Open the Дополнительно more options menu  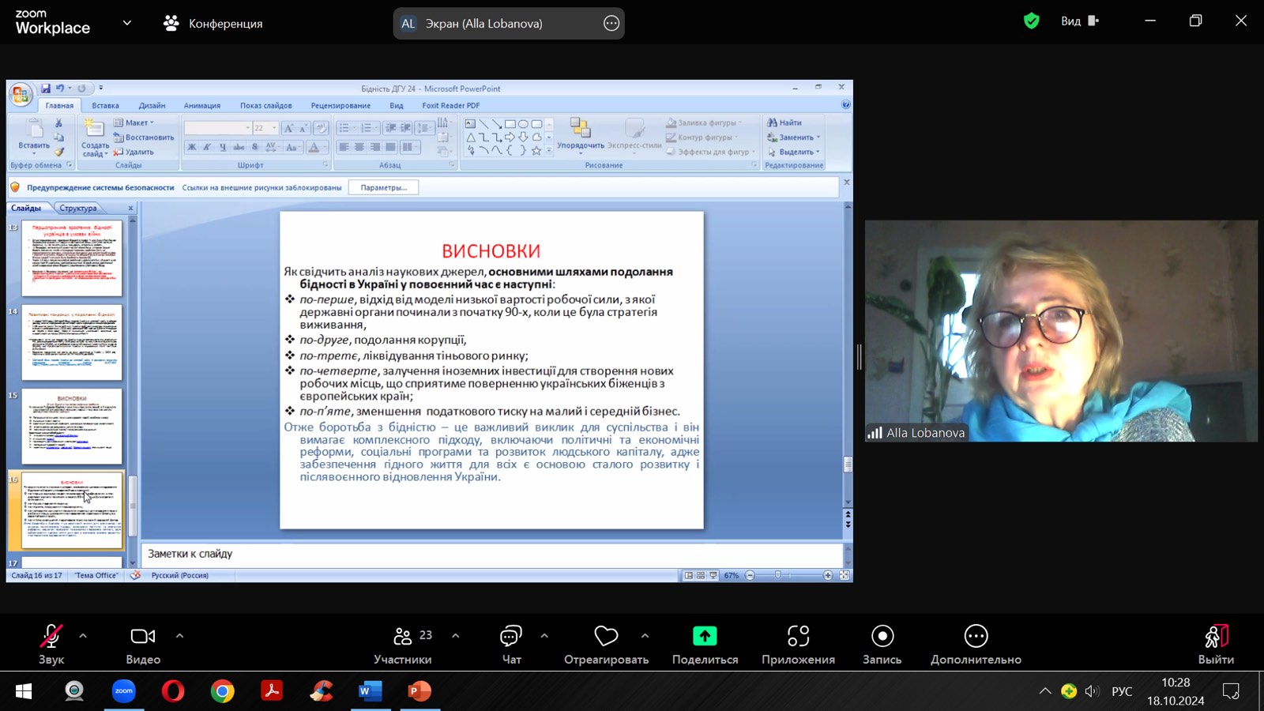point(976,644)
